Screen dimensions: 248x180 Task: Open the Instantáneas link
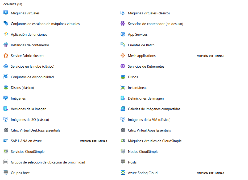(138, 88)
